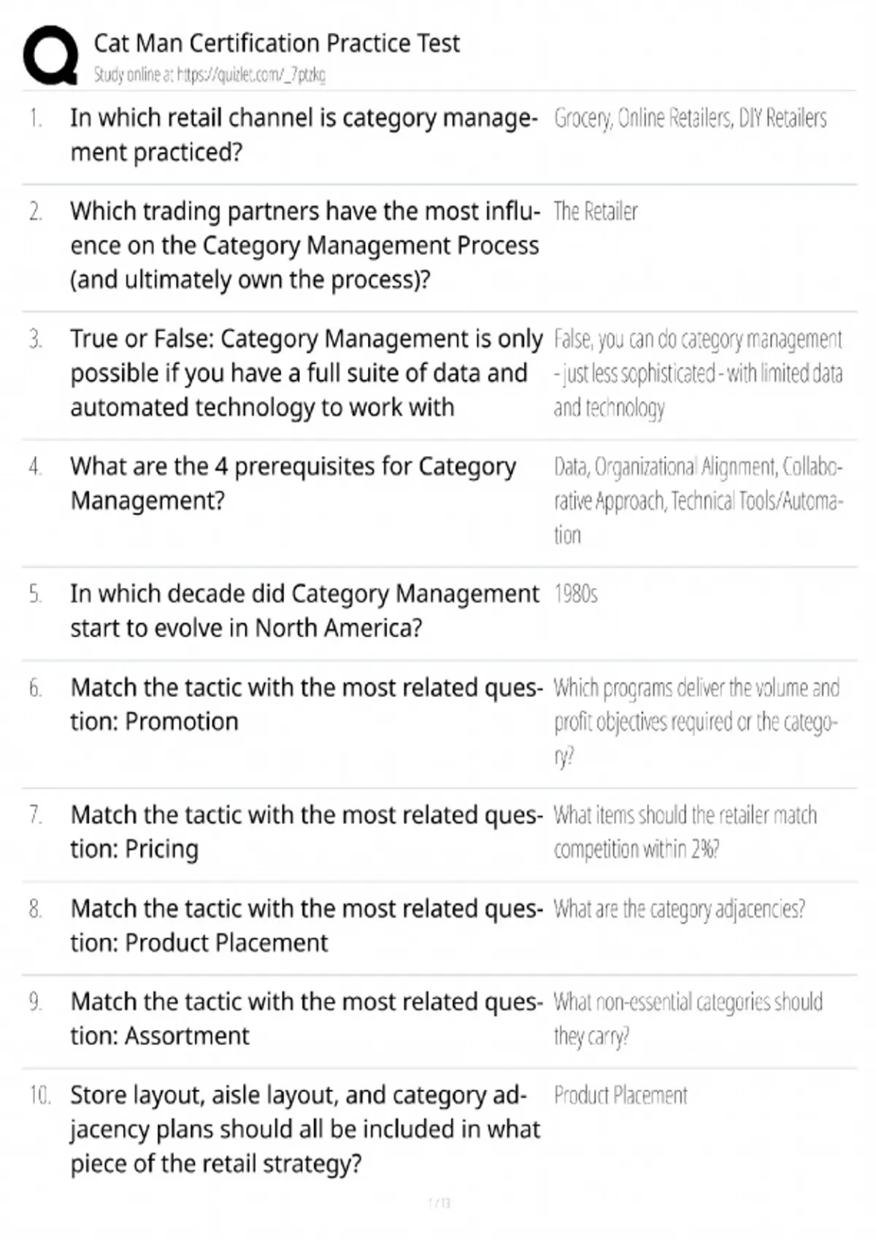This screenshot has height=1242, width=876.
Task: Click the answer starting with 'False, you can do'
Action: click(697, 373)
